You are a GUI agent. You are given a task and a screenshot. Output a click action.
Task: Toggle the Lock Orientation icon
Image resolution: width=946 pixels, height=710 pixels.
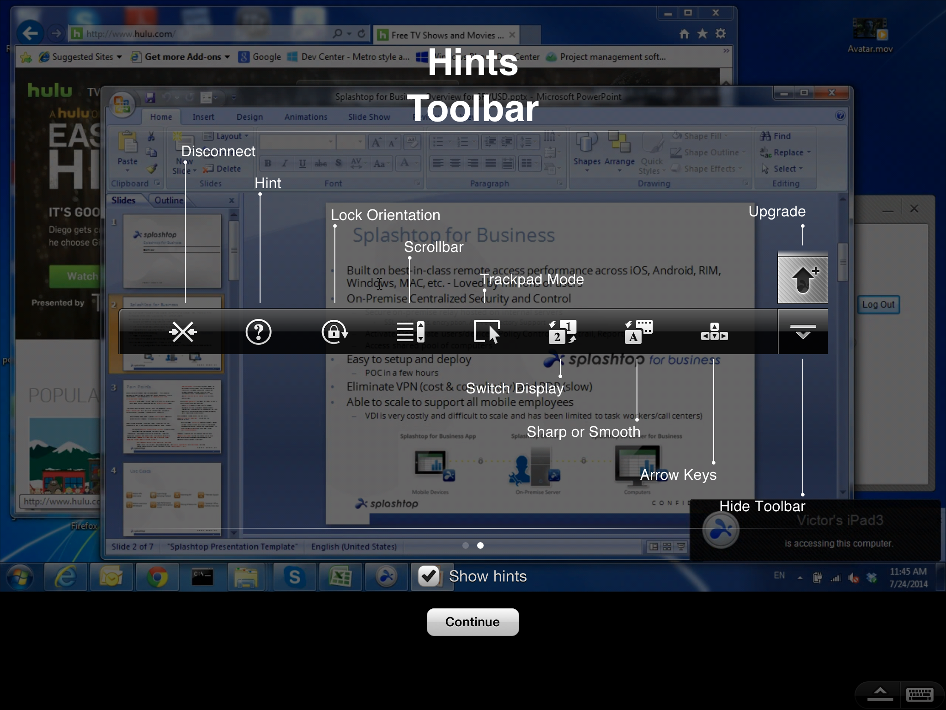334,332
